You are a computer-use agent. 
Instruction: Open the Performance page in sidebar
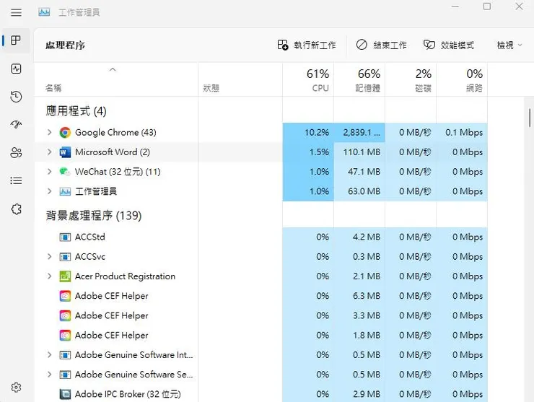pyautogui.click(x=16, y=69)
